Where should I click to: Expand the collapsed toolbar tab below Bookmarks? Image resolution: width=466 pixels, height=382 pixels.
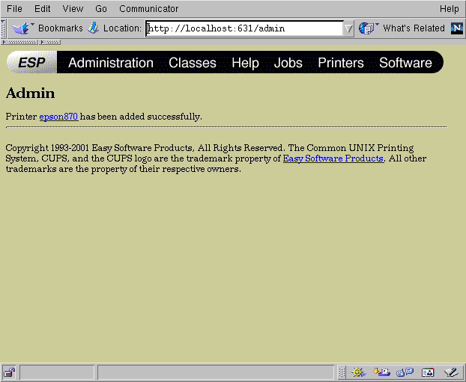click(19, 42)
